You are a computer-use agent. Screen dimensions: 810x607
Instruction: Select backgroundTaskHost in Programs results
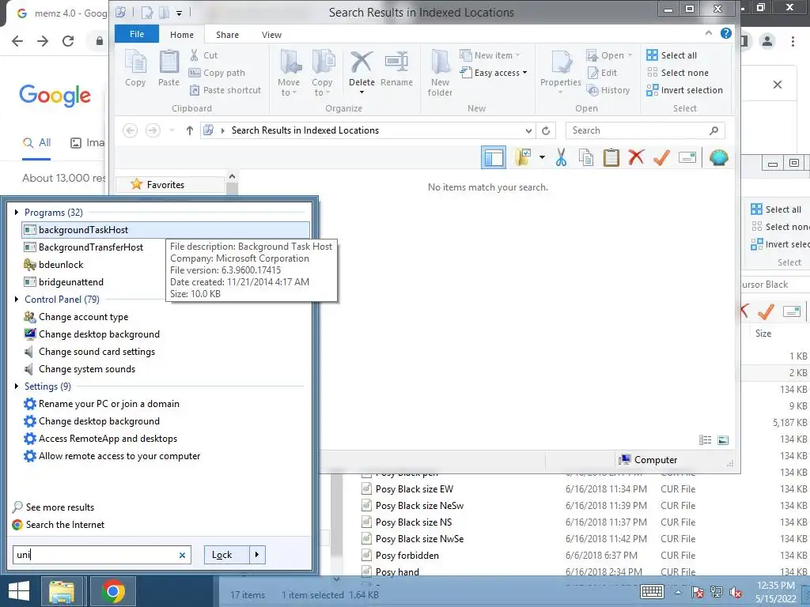point(166,230)
